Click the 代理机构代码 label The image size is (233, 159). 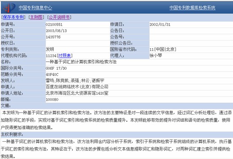(14, 55)
